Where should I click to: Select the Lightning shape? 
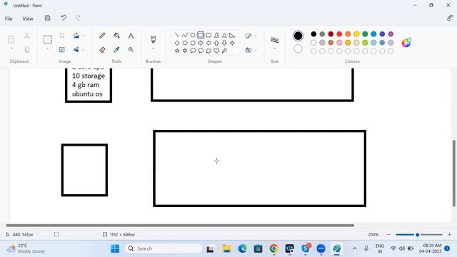pos(224,51)
